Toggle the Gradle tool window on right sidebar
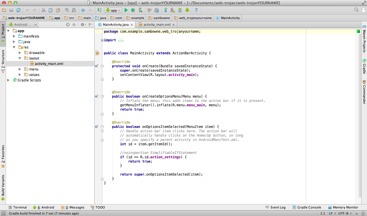367x216 pixels. click(x=364, y=67)
